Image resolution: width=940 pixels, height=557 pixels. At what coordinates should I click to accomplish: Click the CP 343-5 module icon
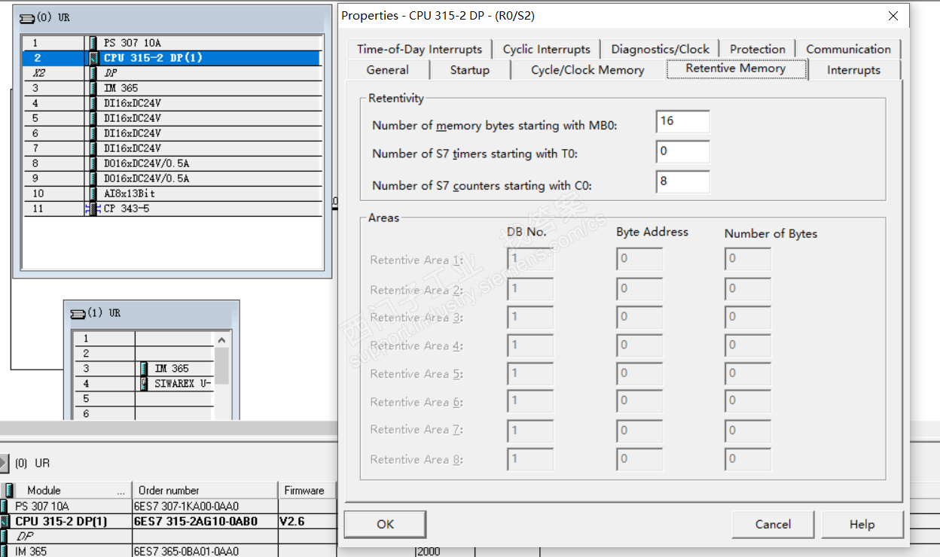click(x=93, y=208)
